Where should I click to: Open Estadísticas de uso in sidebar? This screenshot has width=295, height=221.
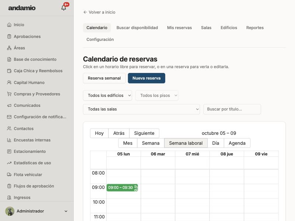(37, 163)
